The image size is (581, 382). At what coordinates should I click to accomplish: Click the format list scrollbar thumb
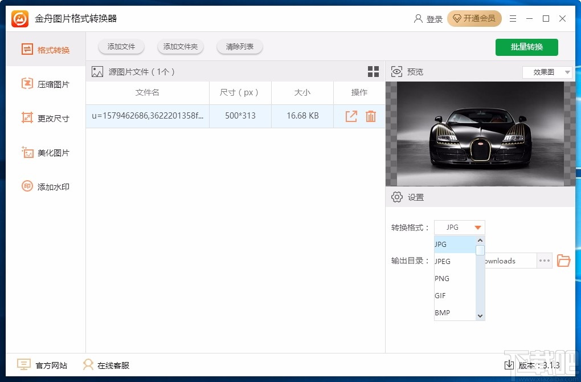480,250
